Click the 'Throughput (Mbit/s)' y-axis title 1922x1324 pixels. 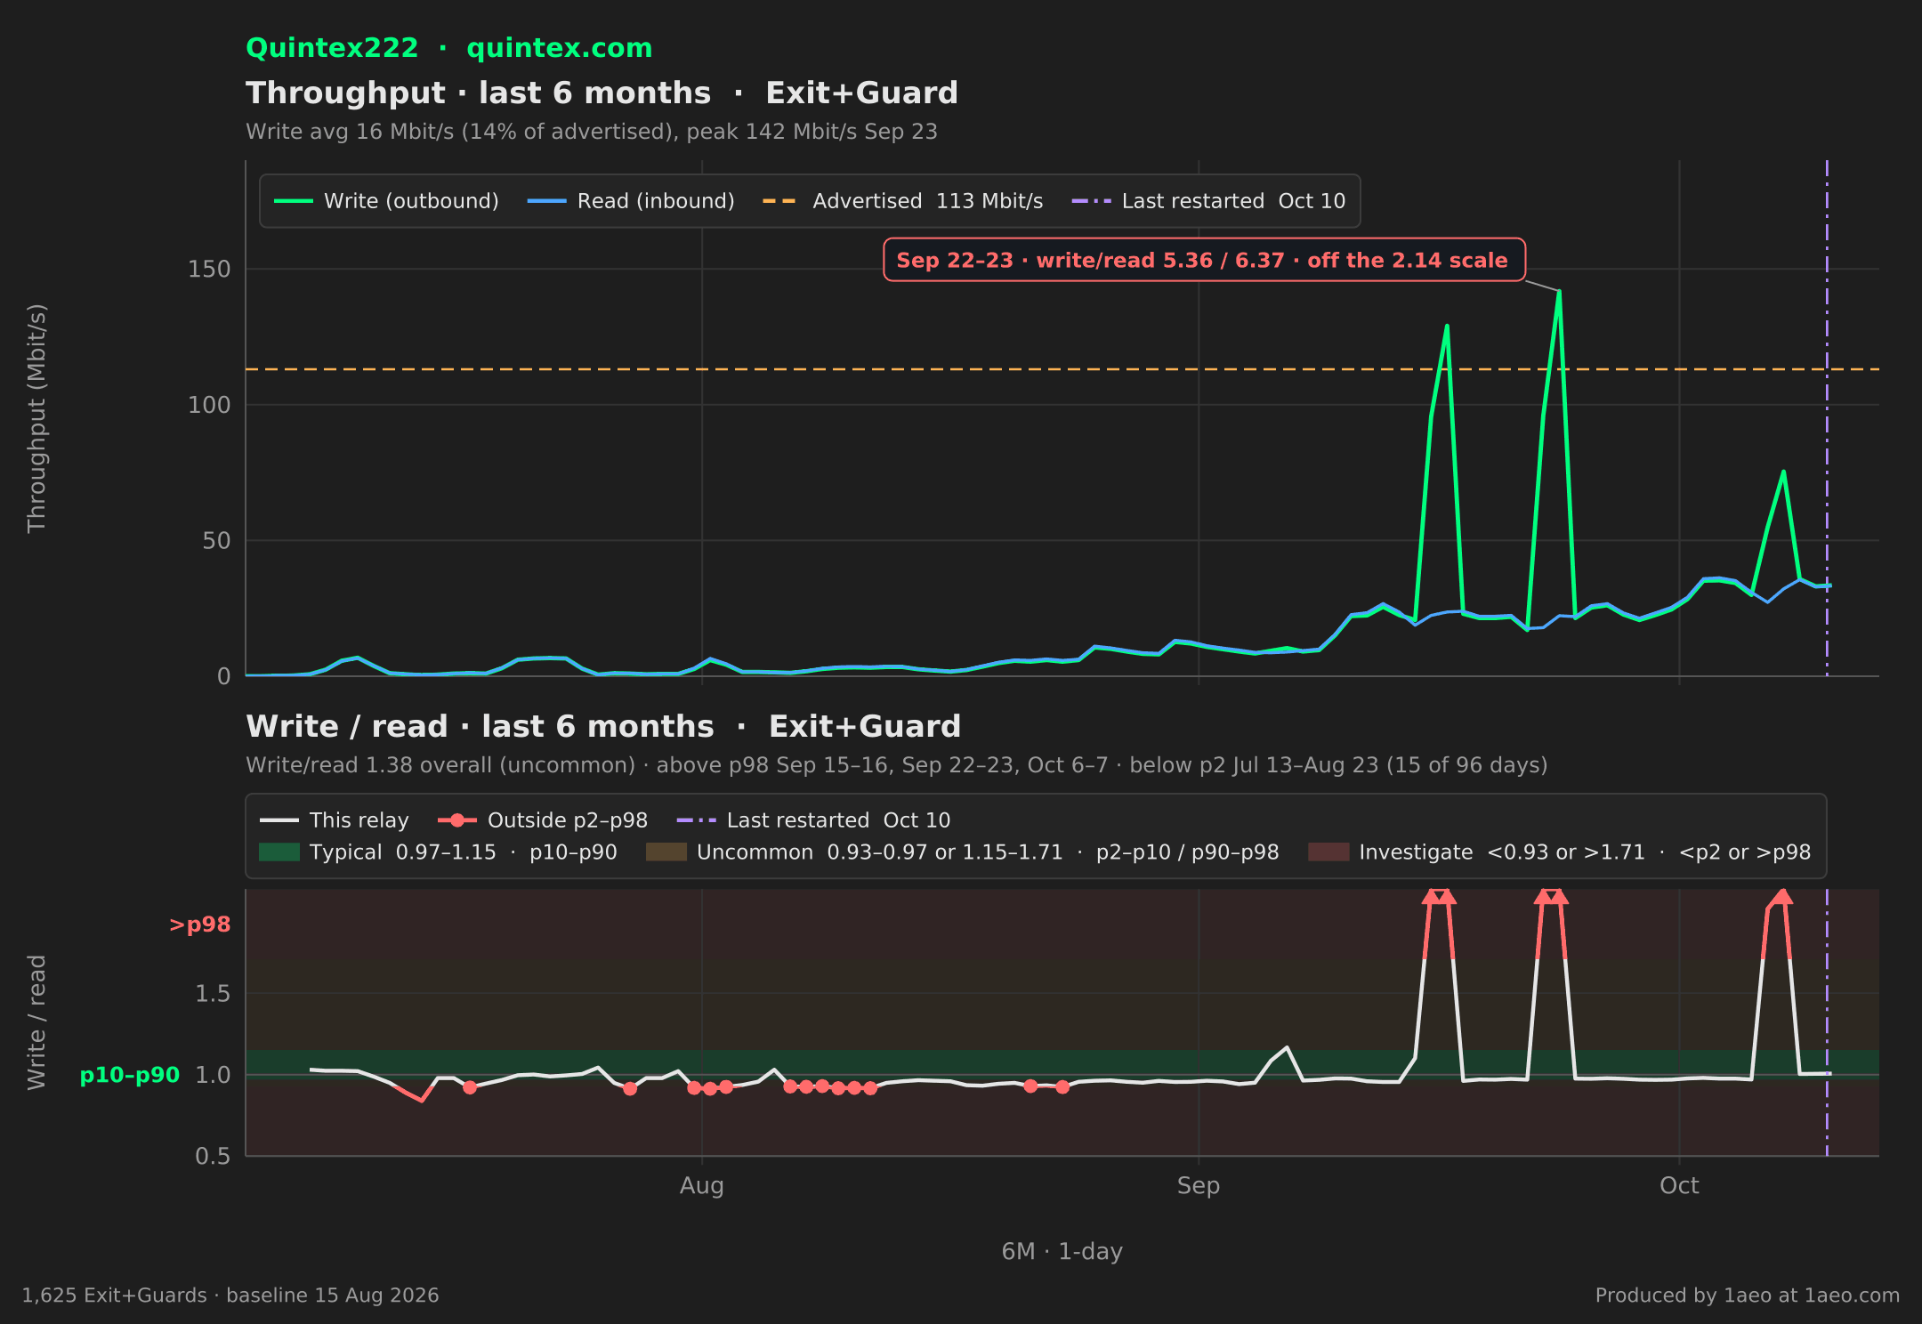pyautogui.click(x=36, y=418)
